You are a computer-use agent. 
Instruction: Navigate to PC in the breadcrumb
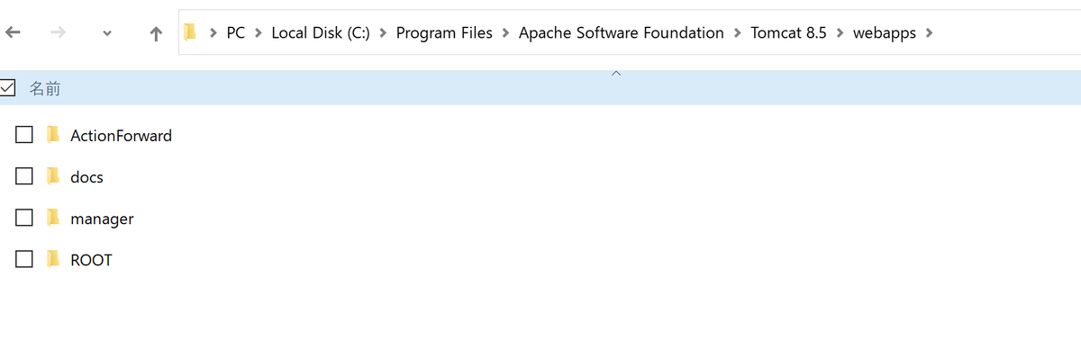coord(235,33)
